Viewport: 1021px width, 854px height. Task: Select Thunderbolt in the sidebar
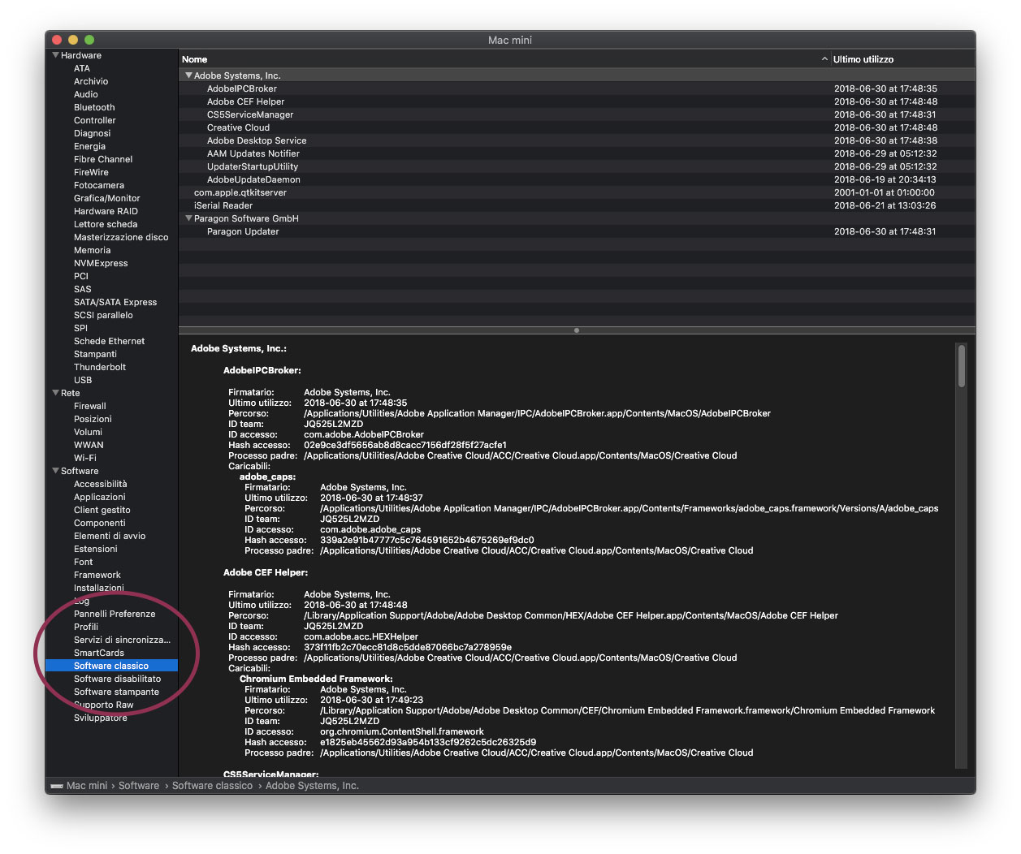pos(100,367)
